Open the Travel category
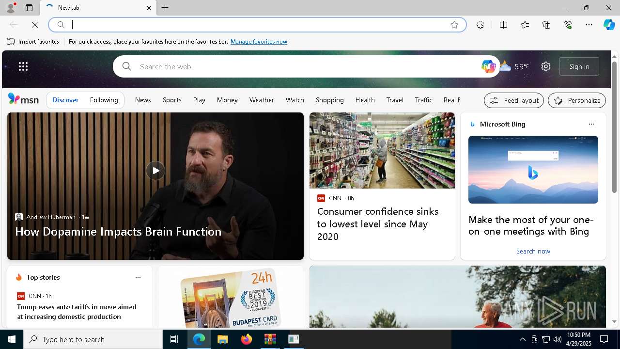The height and width of the screenshot is (349, 620). pos(395,100)
